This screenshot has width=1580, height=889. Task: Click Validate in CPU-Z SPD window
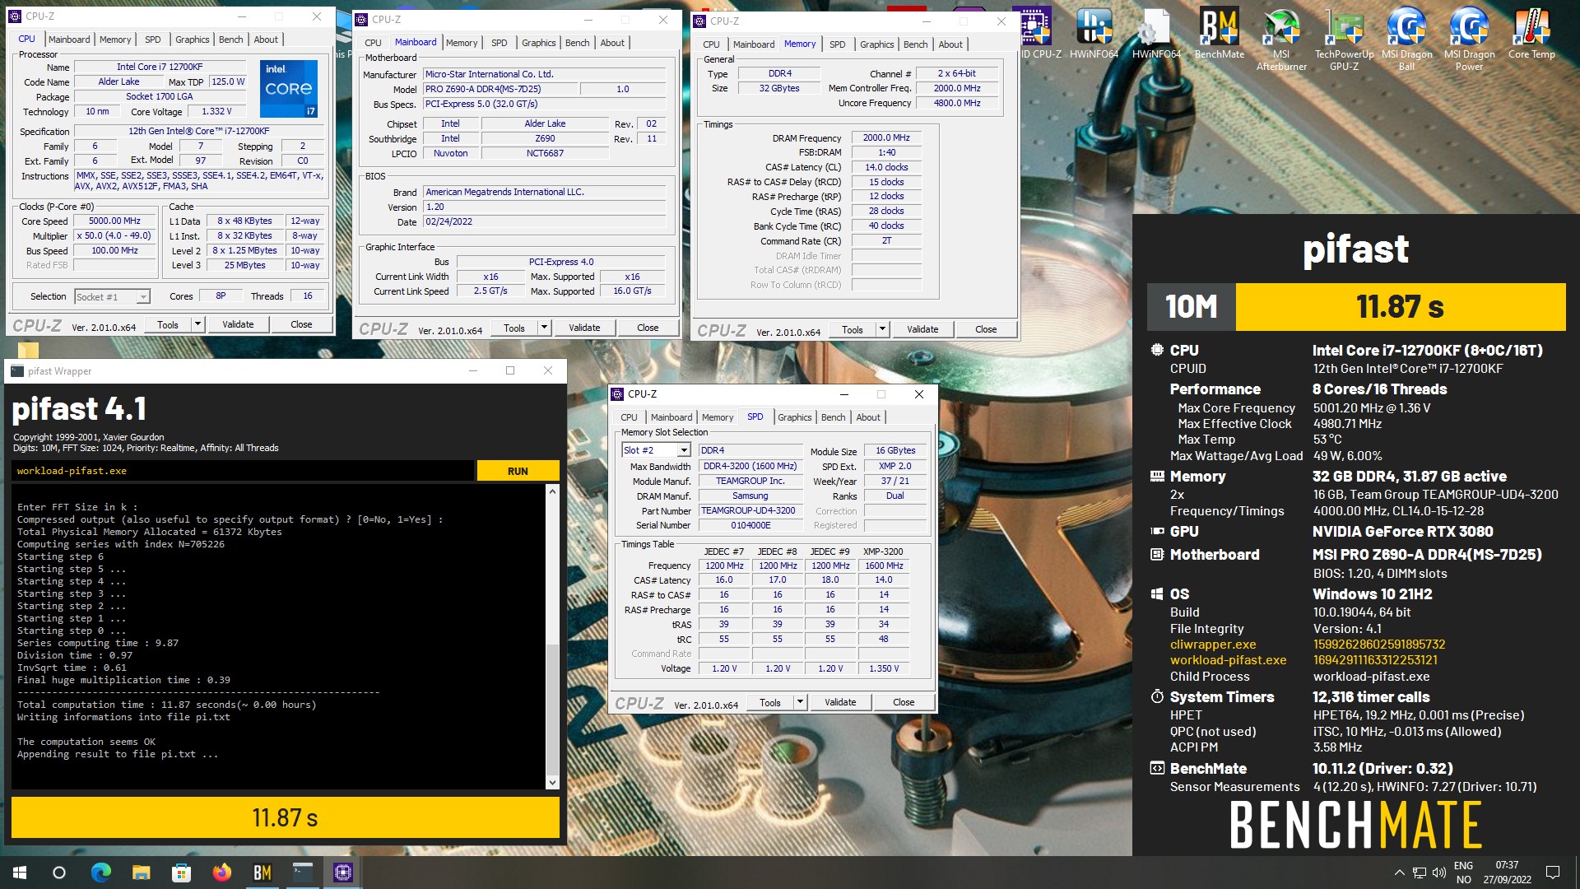click(840, 702)
